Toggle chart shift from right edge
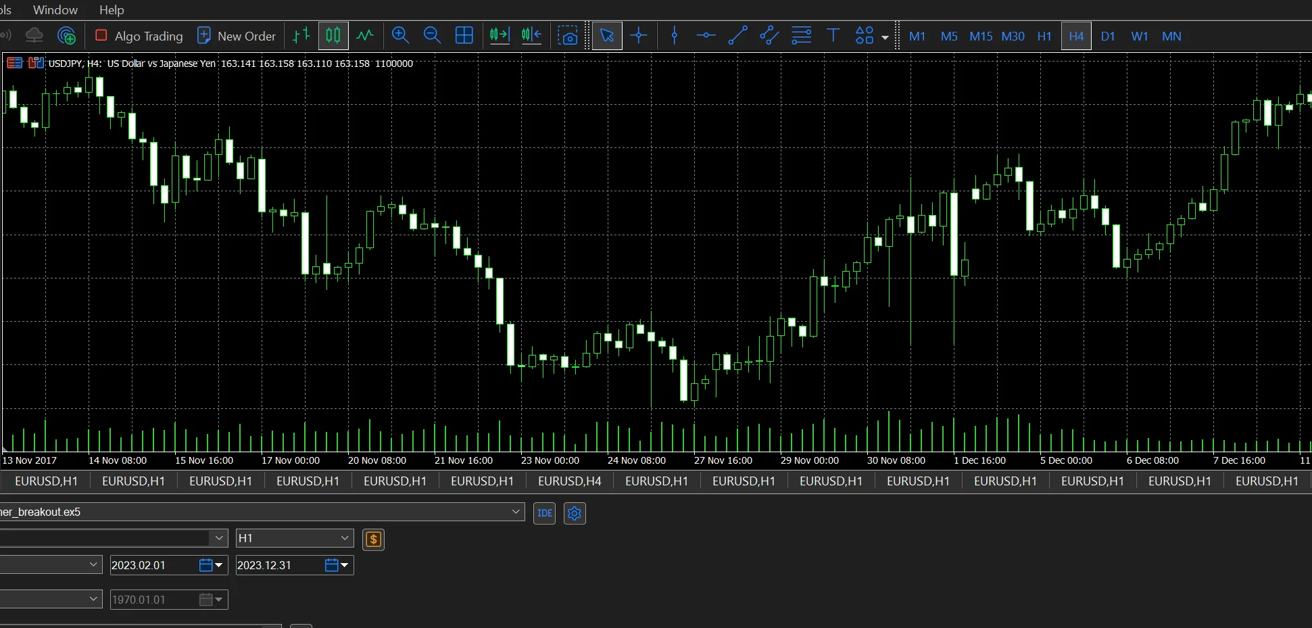This screenshot has height=628, width=1312. pyautogui.click(x=532, y=36)
